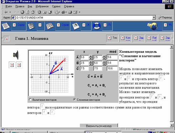Expand the Mail toolbar dropdown arrow
This screenshot has height=133, width=175.
59,12
